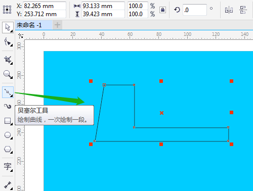
Task: Click the vertical ruler bar
Action: point(20,115)
